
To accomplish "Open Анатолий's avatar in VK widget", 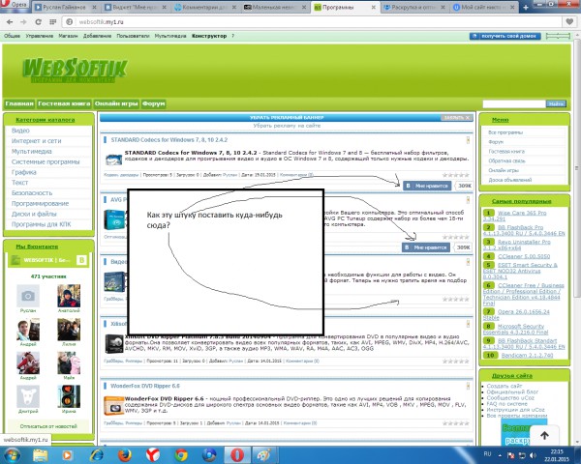I will pyautogui.click(x=69, y=295).
